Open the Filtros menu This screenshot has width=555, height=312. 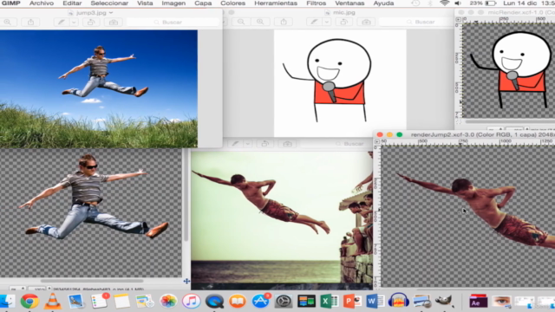tap(316, 3)
